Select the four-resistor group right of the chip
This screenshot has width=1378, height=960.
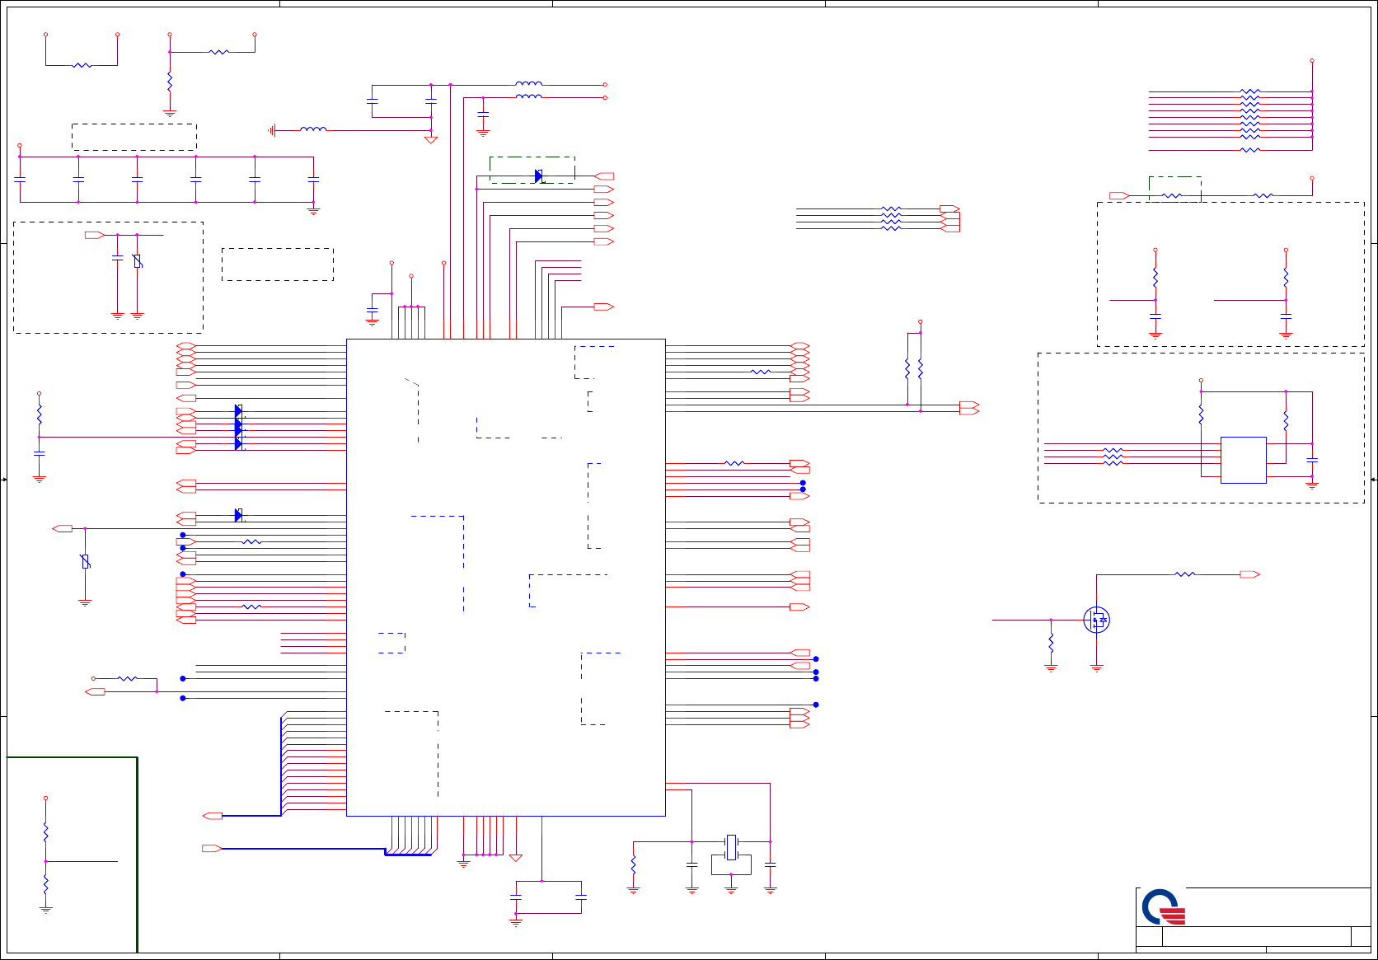tap(891, 218)
